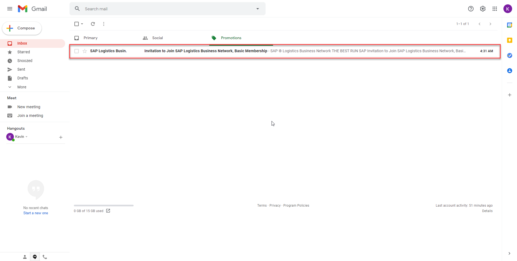Click the storage usage bar
This screenshot has height=261, width=517.
point(104,206)
